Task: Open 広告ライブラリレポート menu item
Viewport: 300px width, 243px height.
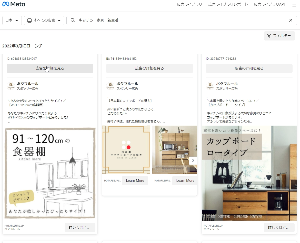Action: pos(228,5)
